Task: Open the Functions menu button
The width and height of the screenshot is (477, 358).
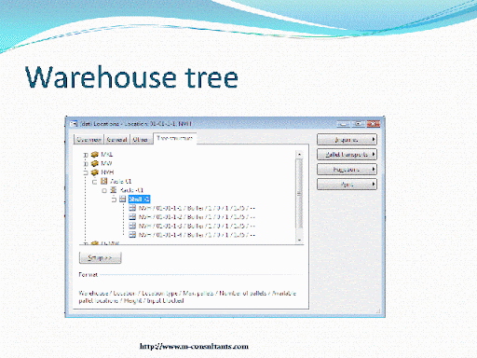Action: coord(347,170)
